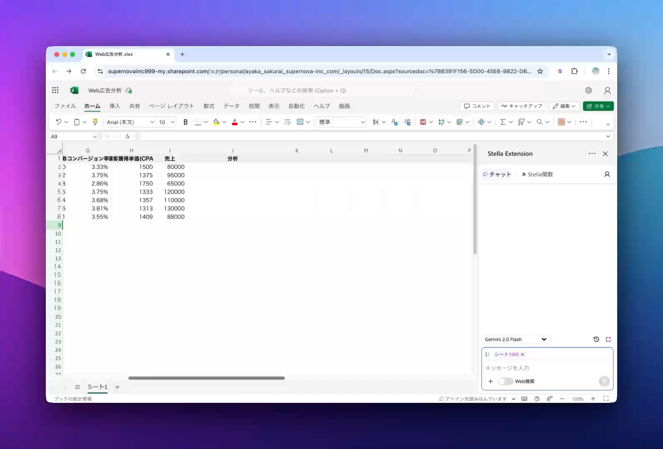Click the キャッチアップ button

click(521, 106)
